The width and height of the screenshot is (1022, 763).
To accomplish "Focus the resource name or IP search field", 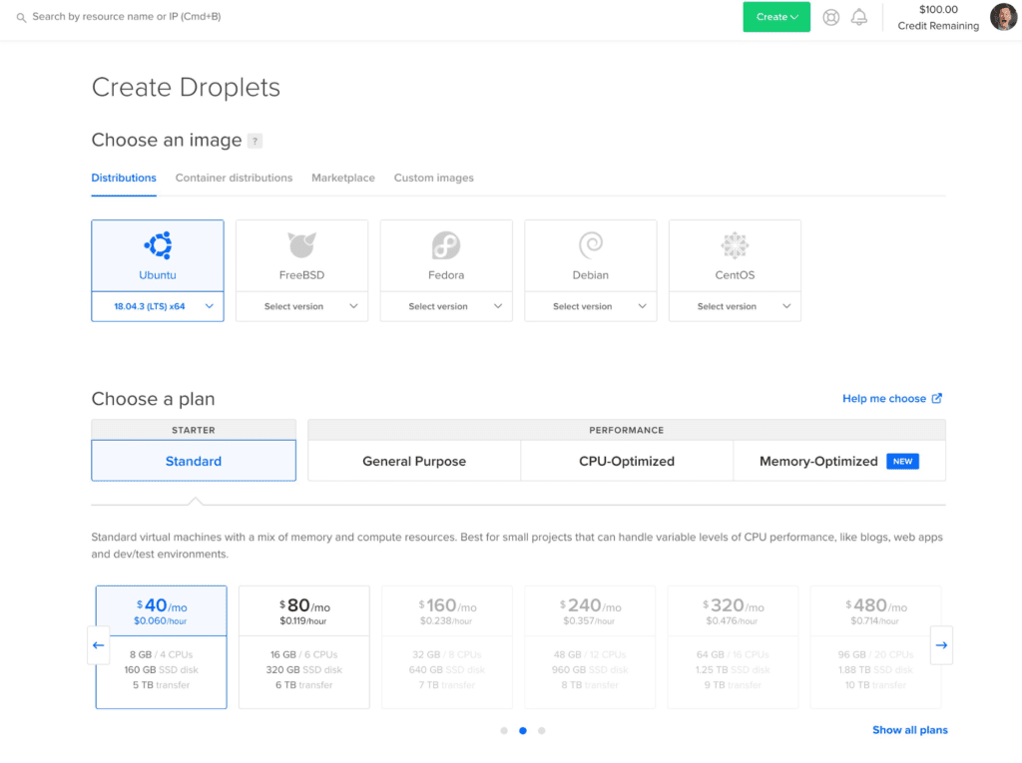I will (127, 17).
